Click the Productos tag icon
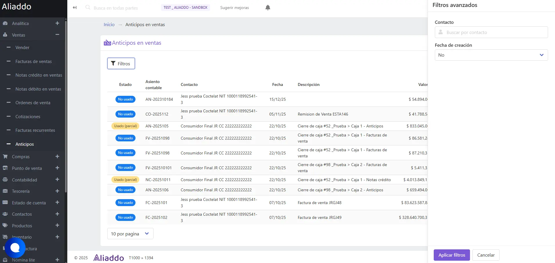This screenshot has width=555, height=263. [x=5, y=226]
